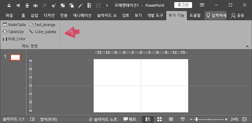This screenshot has height=123, width=252.
Task: Click the Distribute Vertically icon
Action: [27, 5]
